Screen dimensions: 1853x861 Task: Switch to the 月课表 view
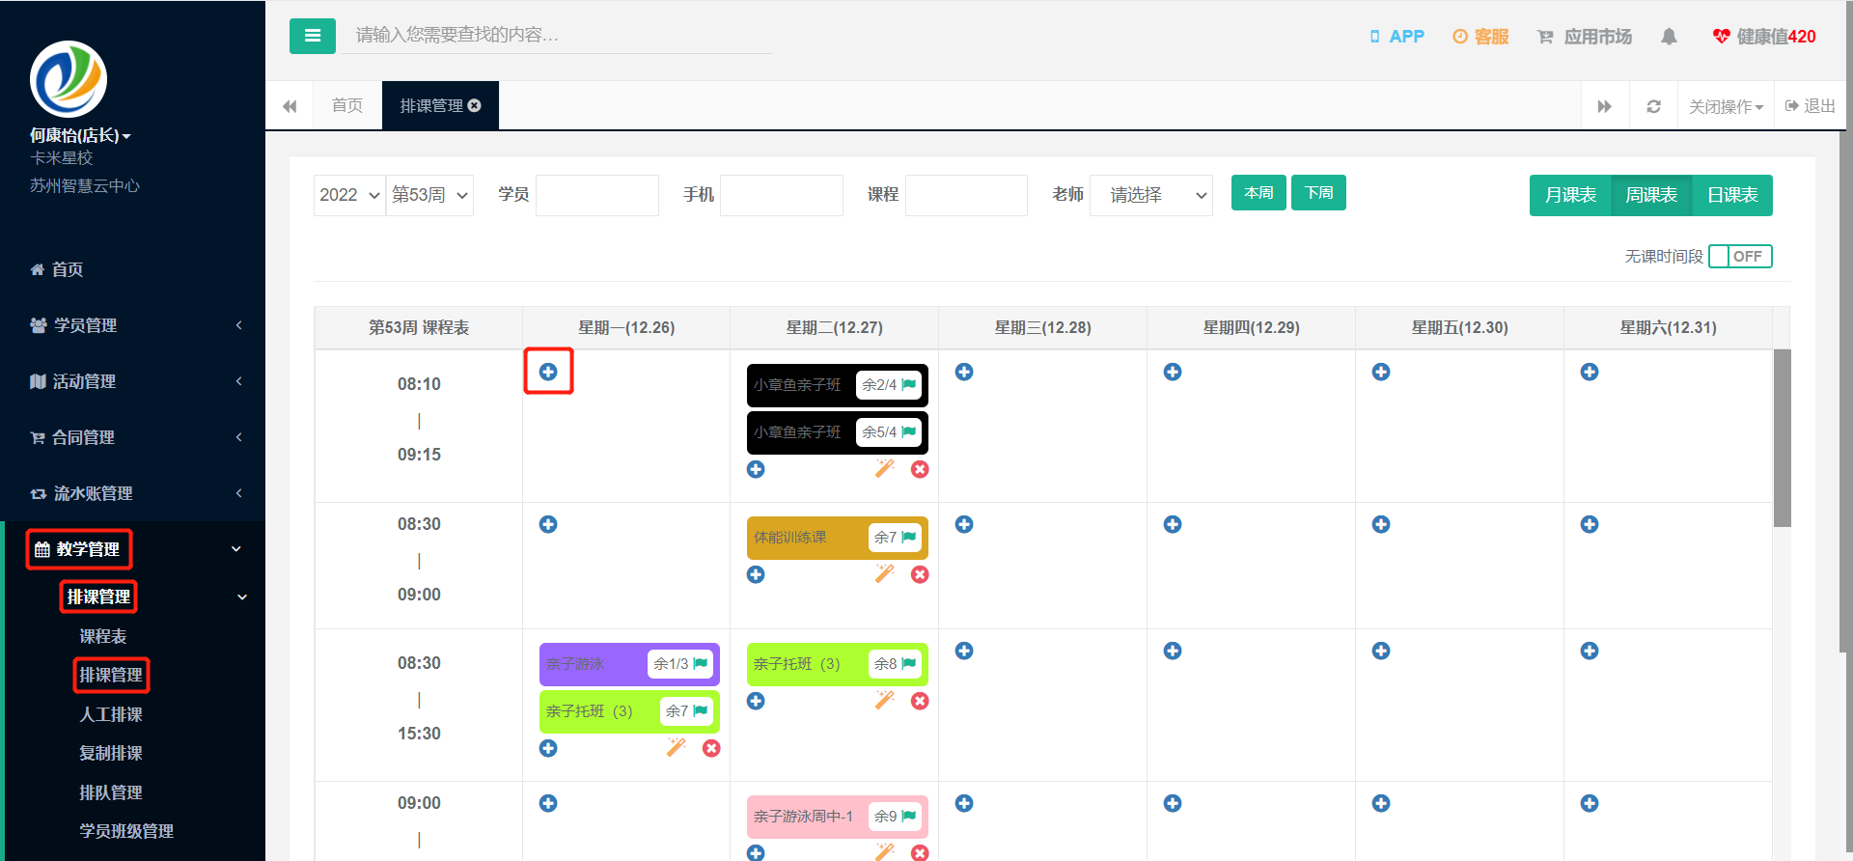(x=1570, y=195)
